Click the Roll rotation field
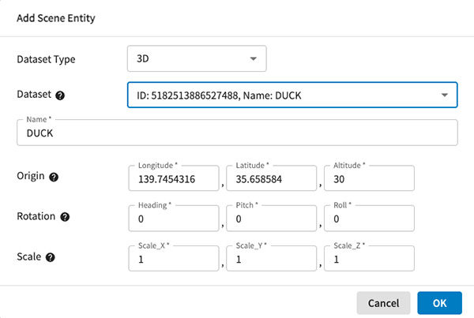 (x=369, y=219)
